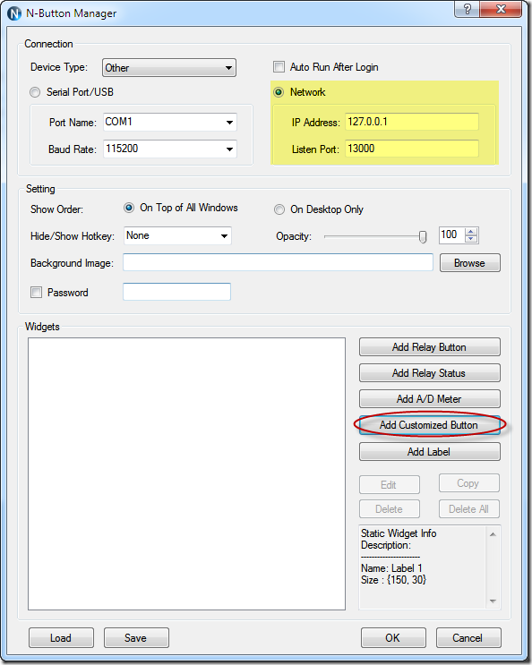Tick the Password checkbox
Screen dimensions: 532x665
pos(36,292)
